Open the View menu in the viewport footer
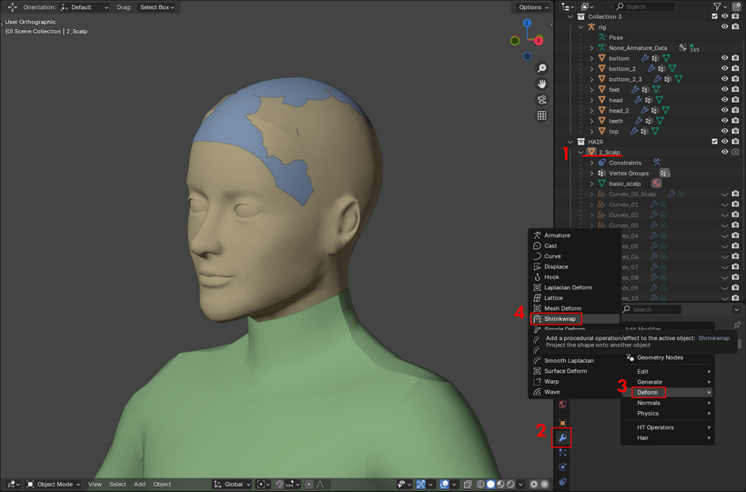Screen dimensions: 746x492 click(x=95, y=485)
